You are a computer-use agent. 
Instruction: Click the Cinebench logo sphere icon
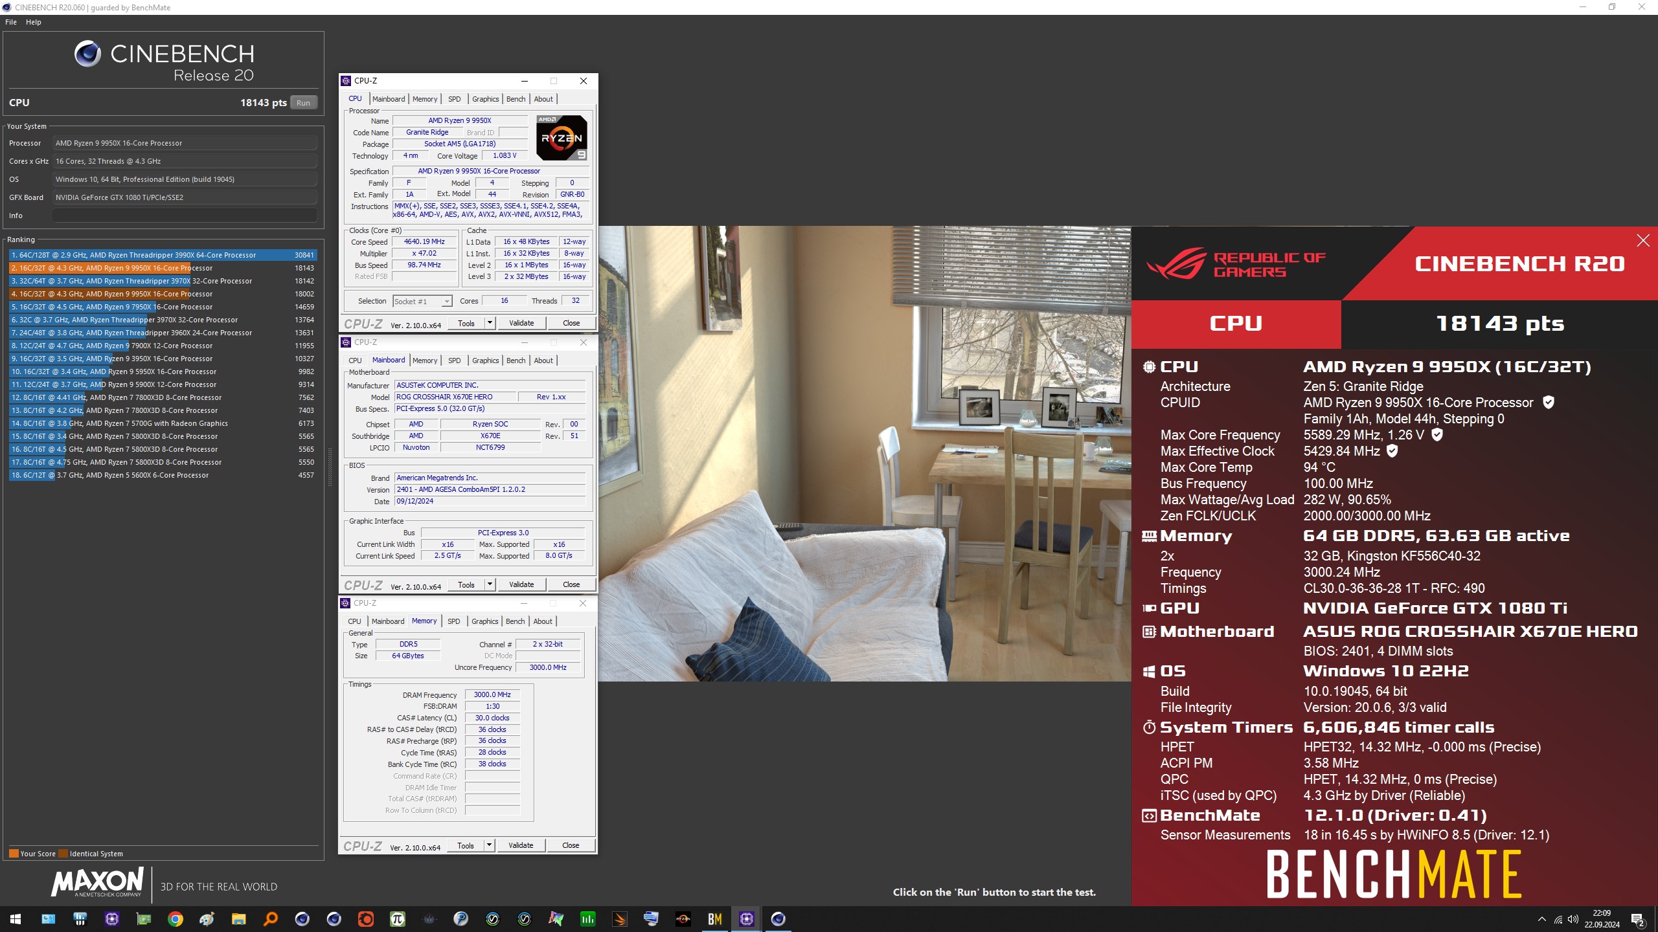tap(87, 54)
